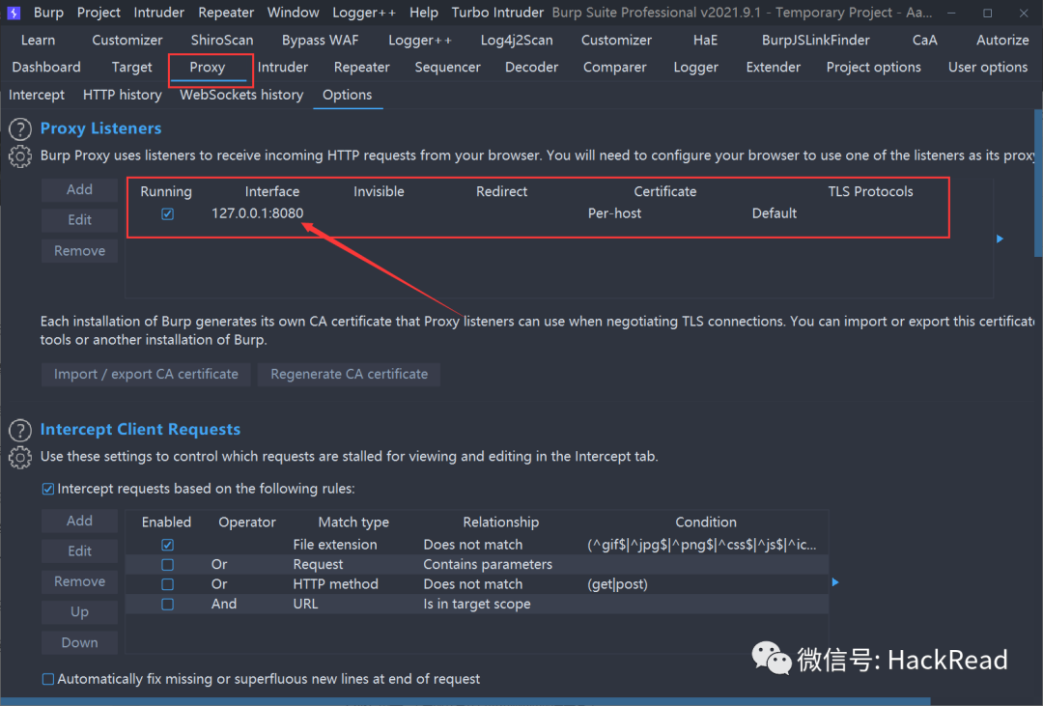The image size is (1043, 706).
Task: Move intercept rule Down
Action: pyautogui.click(x=79, y=643)
